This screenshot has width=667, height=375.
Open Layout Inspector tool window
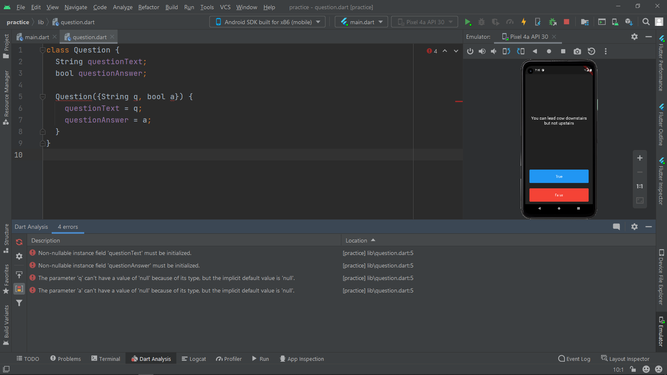tap(625, 359)
